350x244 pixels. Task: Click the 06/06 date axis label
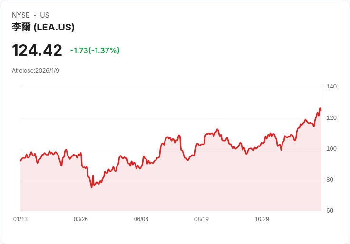click(141, 219)
